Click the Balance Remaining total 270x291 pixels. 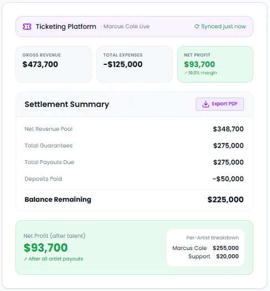tap(225, 200)
